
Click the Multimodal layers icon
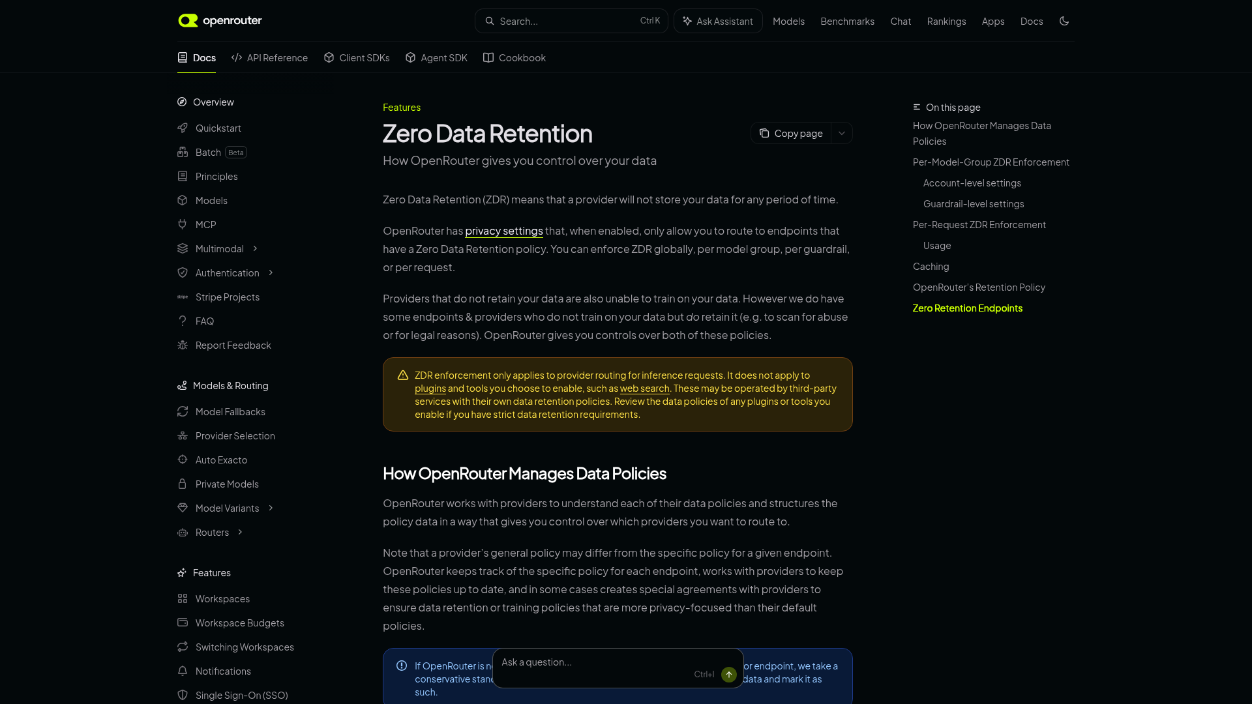click(x=183, y=248)
